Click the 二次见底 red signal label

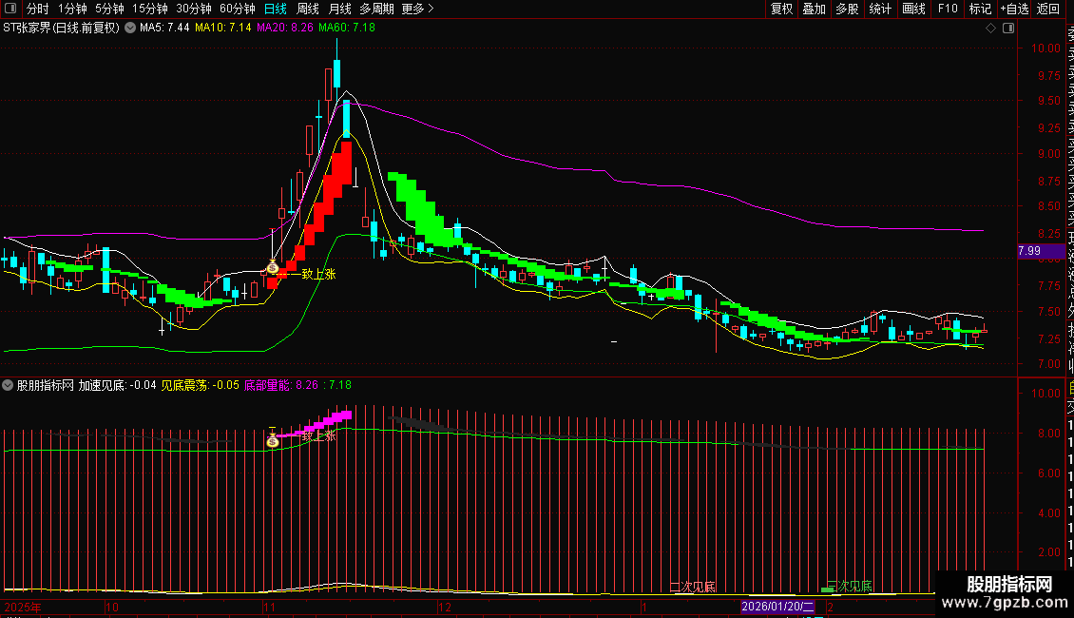coord(693,588)
